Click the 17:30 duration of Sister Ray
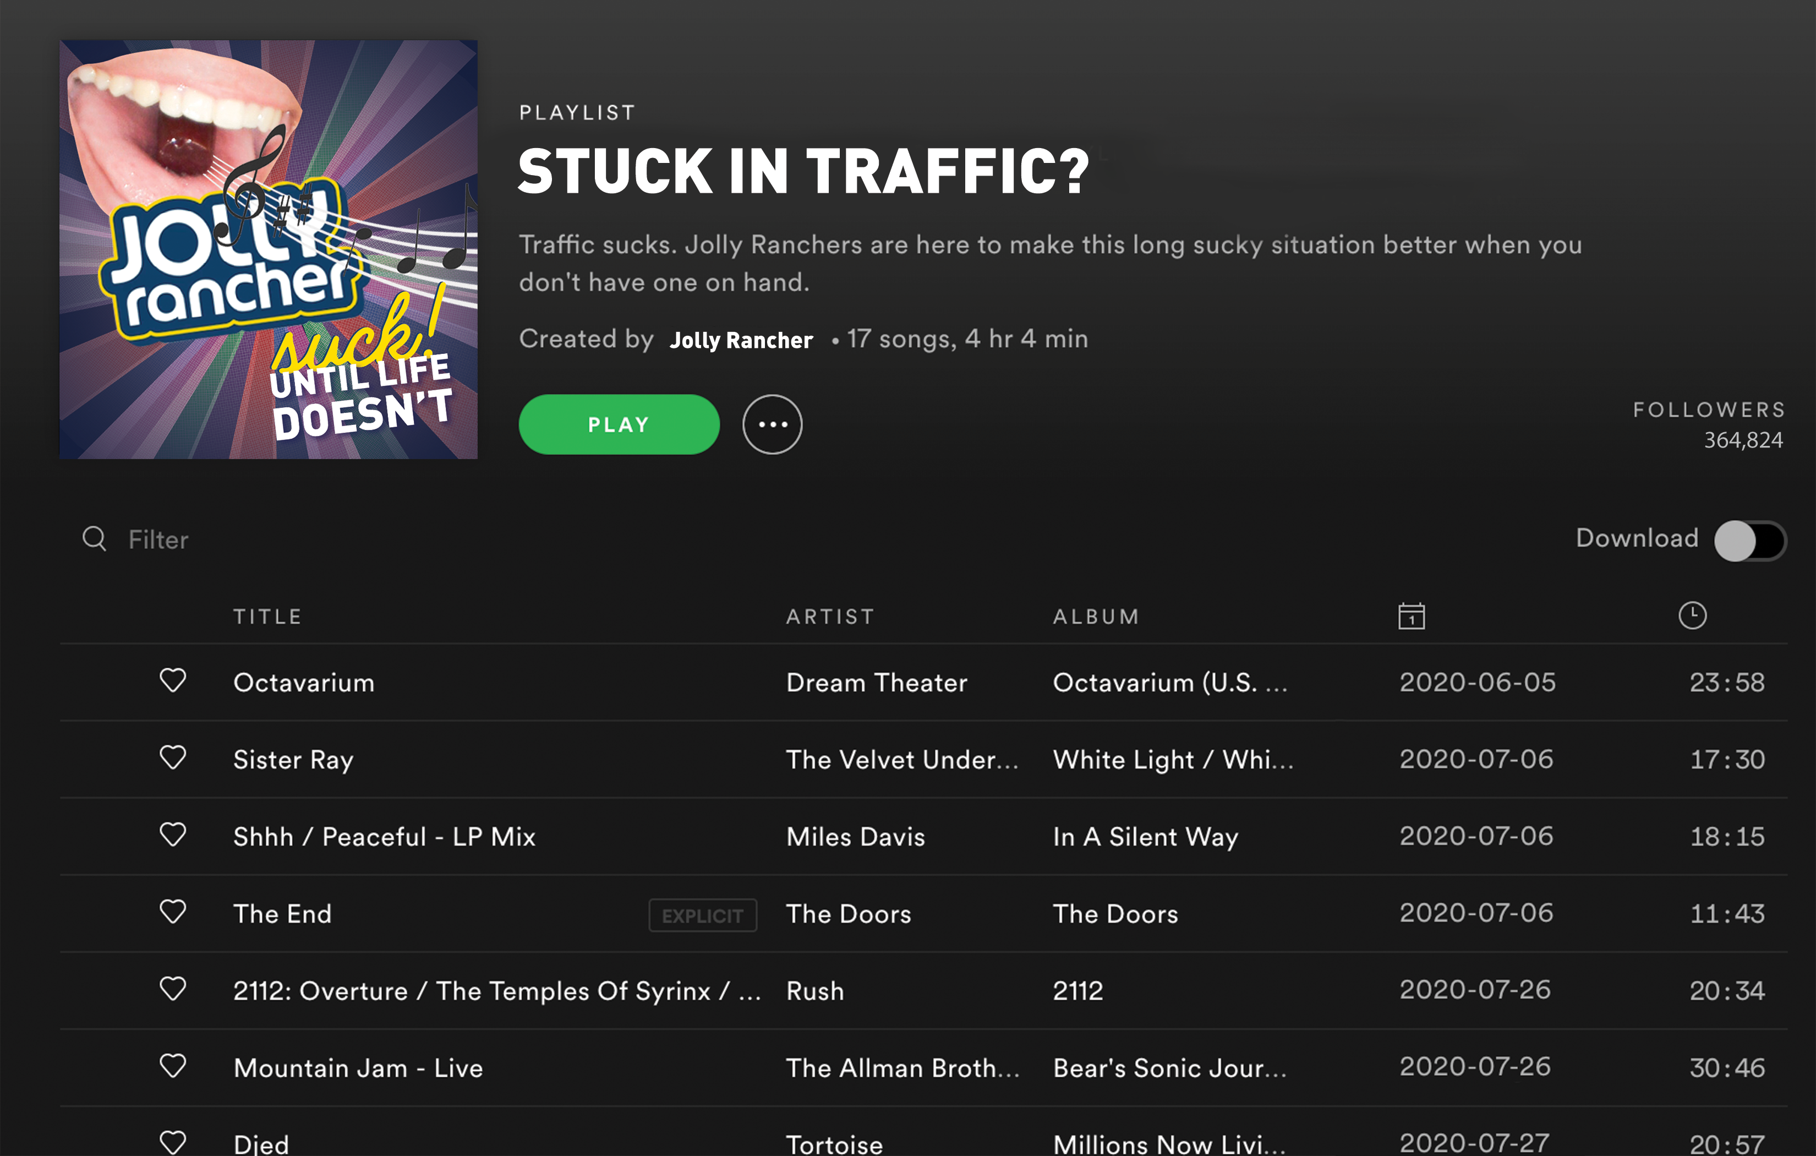This screenshot has width=1816, height=1156. [x=1727, y=759]
